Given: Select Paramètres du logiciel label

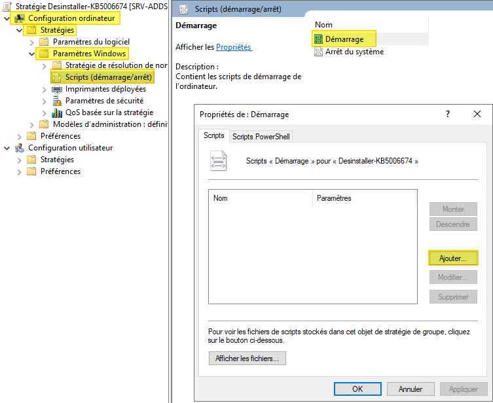Looking at the screenshot, I should (x=91, y=42).
